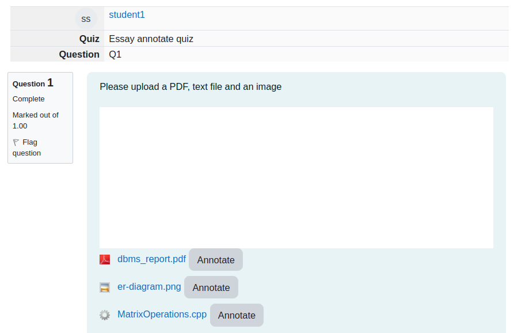This screenshot has width=514, height=333.
Task: Click the gear icon beside MatrixOperations.cpp
Action: [x=105, y=315]
